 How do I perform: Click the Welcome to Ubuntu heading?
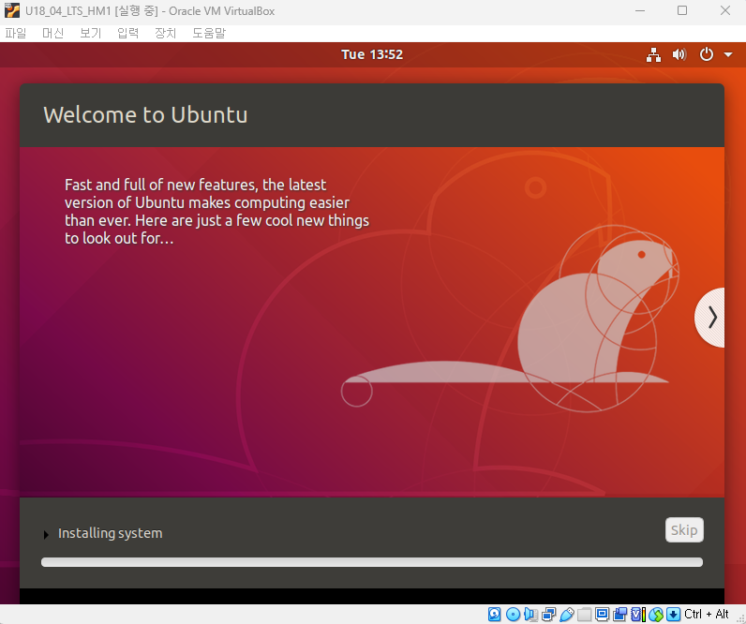coord(145,115)
